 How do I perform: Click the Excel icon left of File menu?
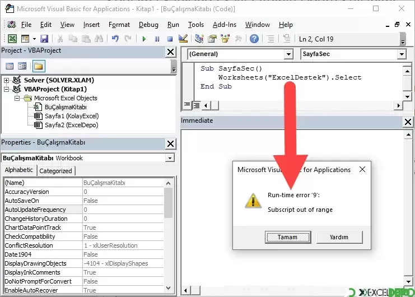click(11, 25)
